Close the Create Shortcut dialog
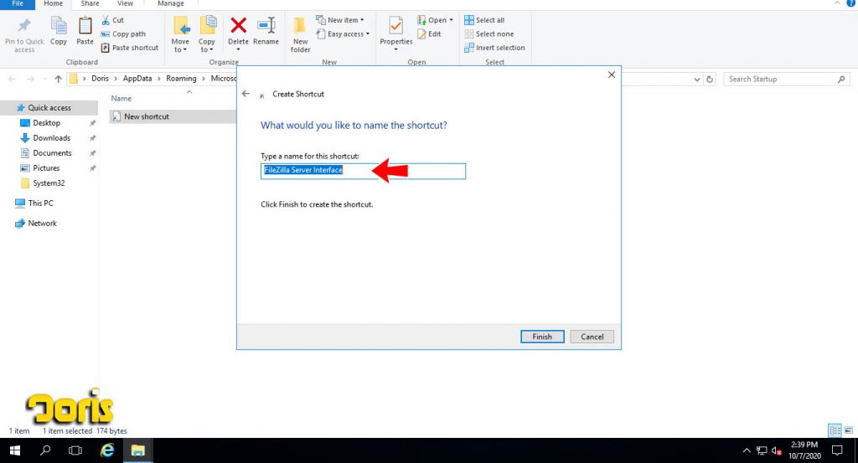Viewport: 858px width, 463px height. coord(611,75)
